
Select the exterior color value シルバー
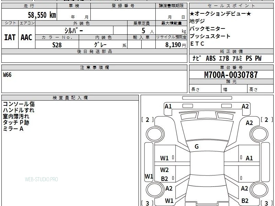(x=74, y=31)
